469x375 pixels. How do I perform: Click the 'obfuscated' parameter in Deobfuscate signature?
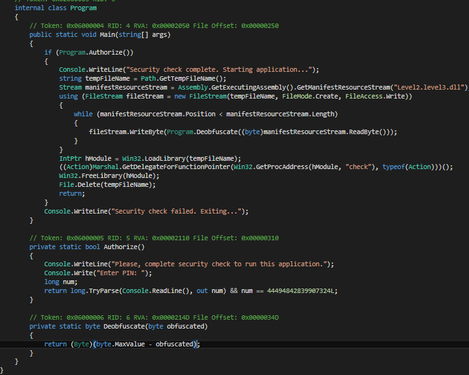pos(185,327)
